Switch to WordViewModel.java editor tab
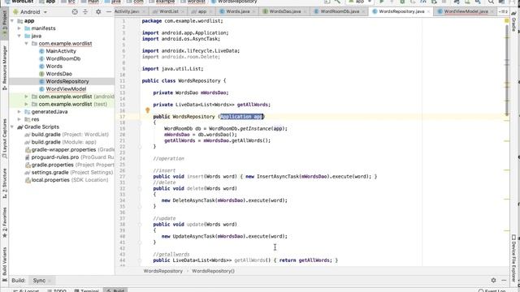 tap(466, 11)
